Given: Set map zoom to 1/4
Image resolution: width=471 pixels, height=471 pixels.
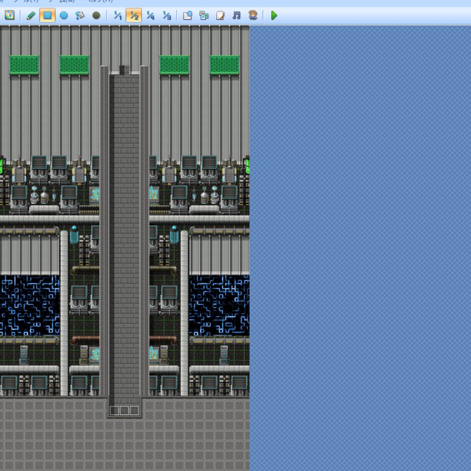Looking at the screenshot, I should click(x=150, y=15).
